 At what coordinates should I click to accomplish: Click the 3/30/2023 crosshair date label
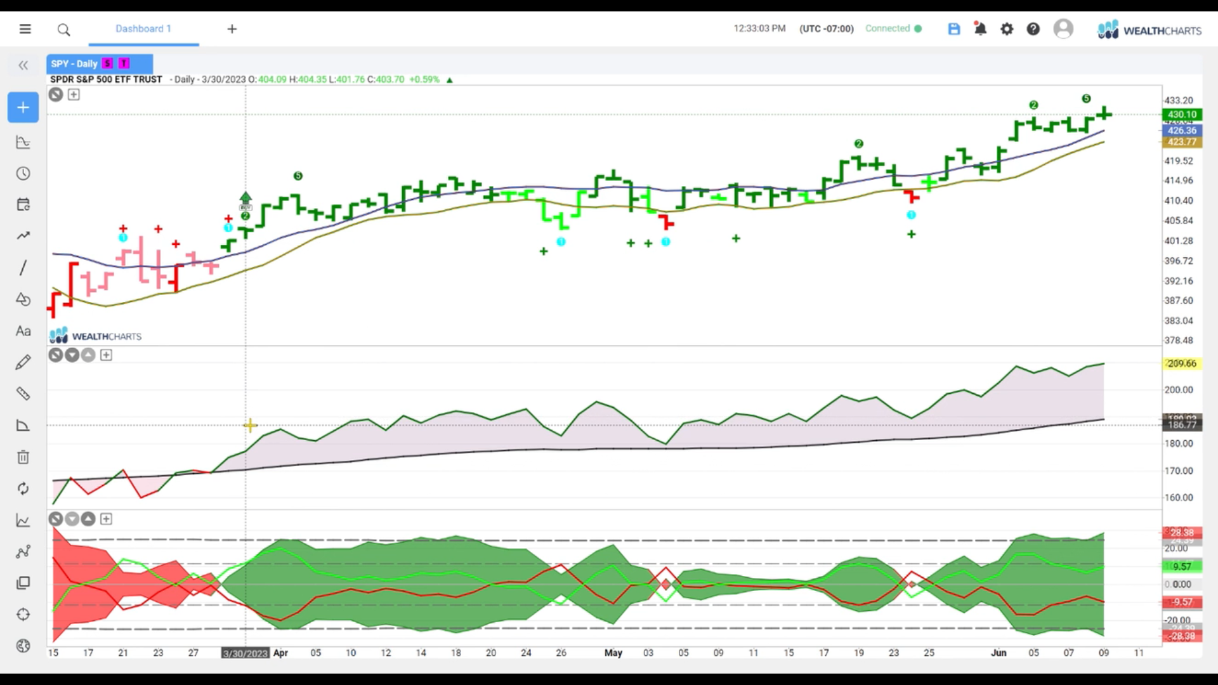pos(246,653)
